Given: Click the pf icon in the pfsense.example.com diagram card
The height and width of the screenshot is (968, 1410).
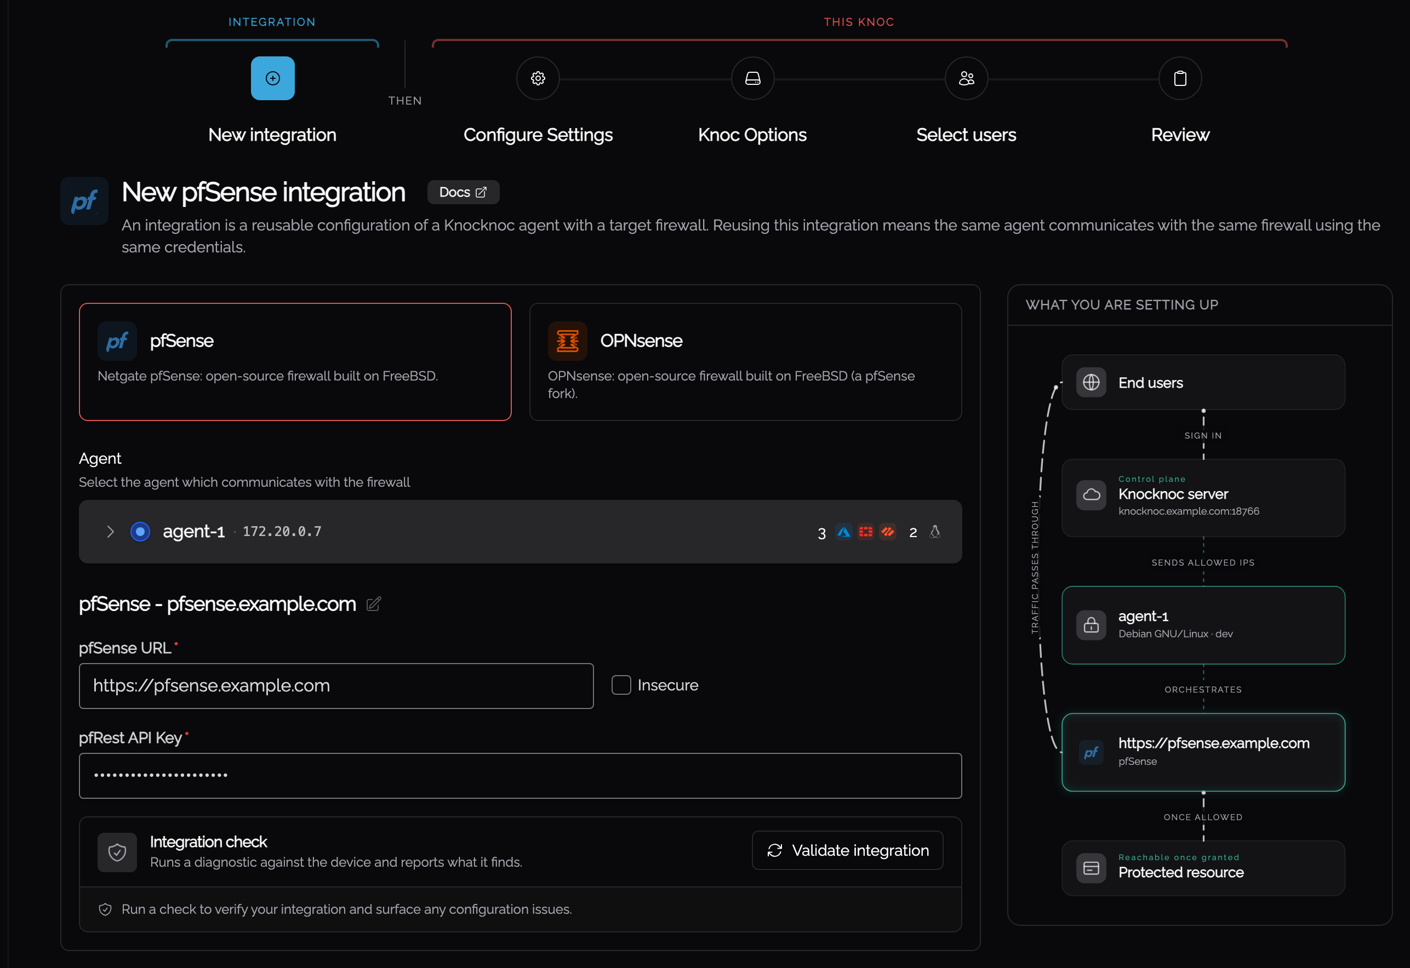Looking at the screenshot, I should [x=1091, y=752].
